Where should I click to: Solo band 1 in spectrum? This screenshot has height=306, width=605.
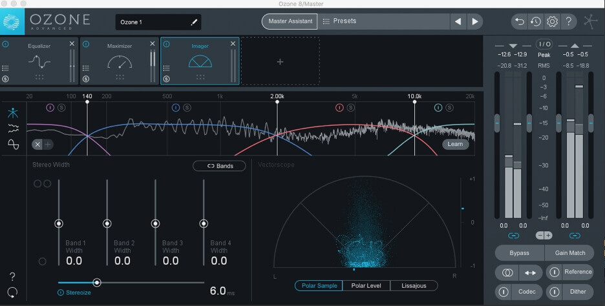click(x=61, y=108)
